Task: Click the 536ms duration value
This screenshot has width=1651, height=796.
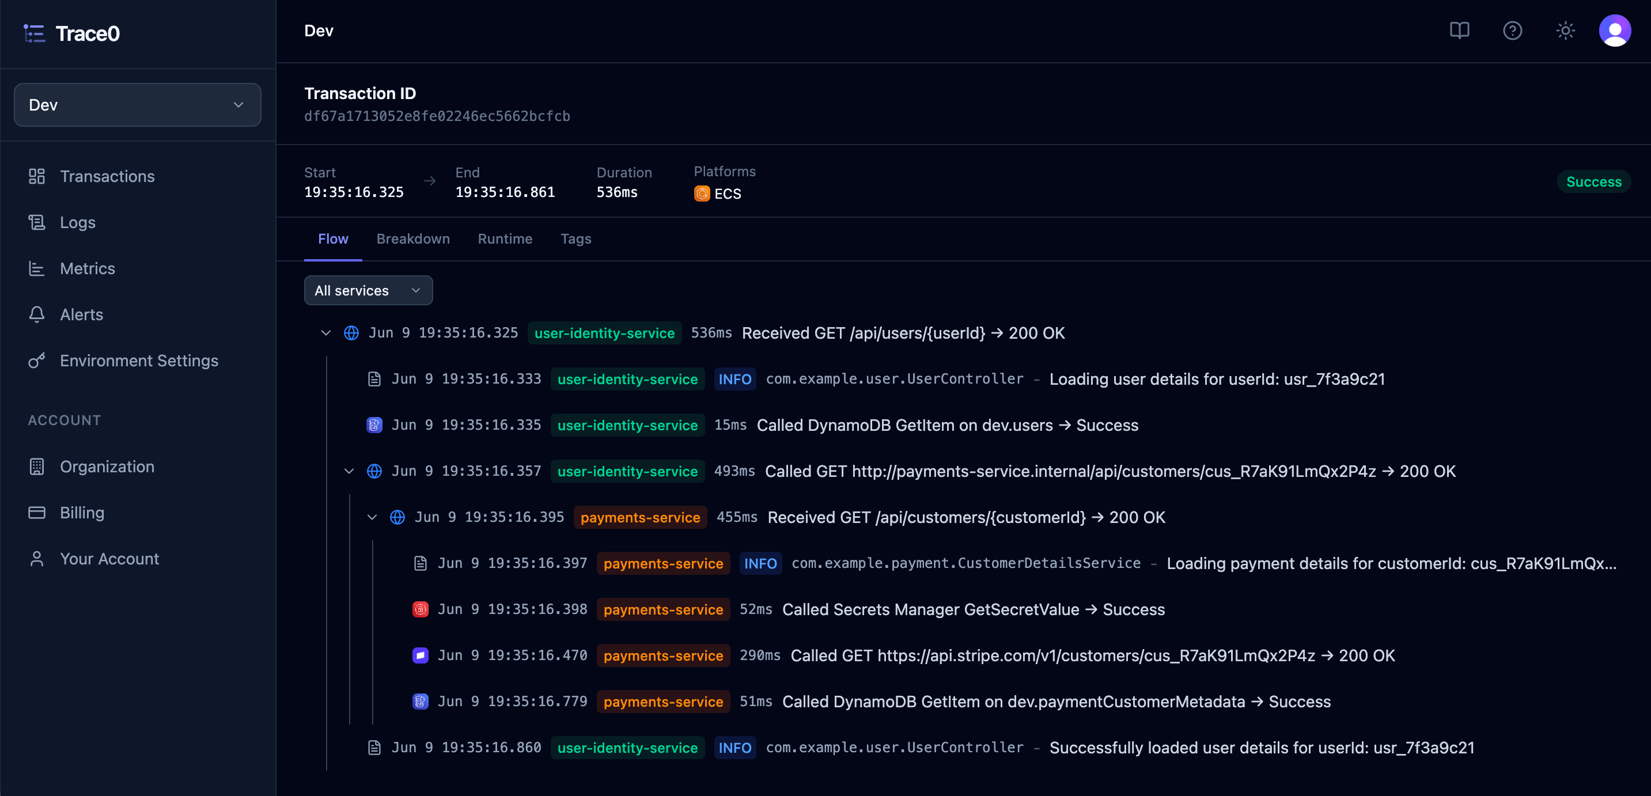Action: pyautogui.click(x=616, y=192)
